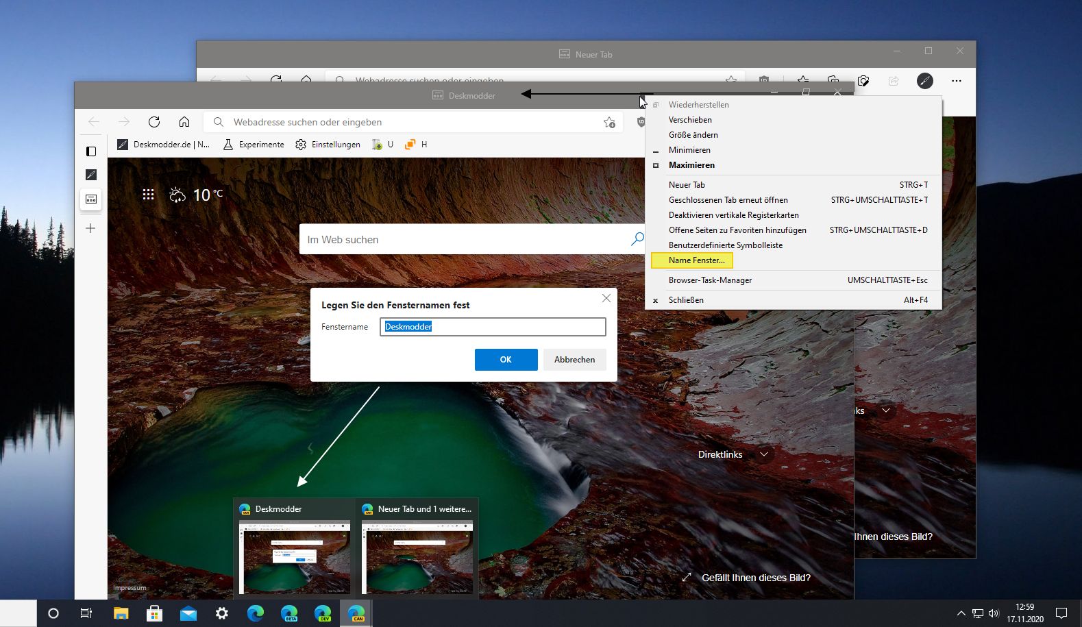Open File Explorer from the taskbar
Screen dimensions: 1082x627
tap(121, 613)
